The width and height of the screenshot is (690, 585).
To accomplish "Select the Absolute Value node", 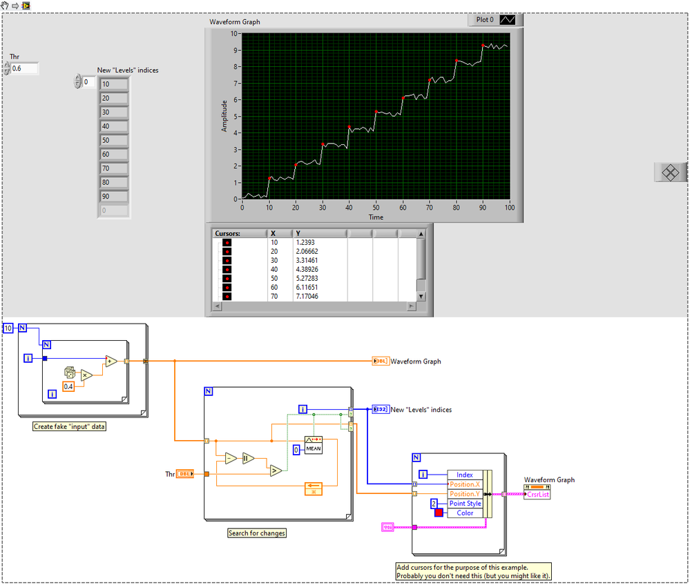I will 248,459.
